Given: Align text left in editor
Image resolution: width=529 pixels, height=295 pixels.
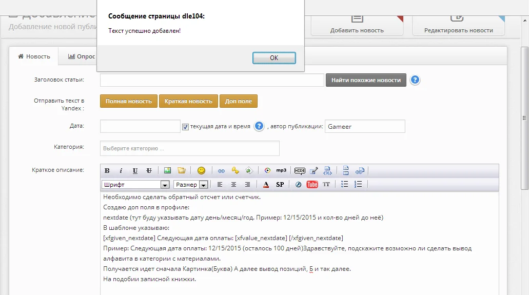Looking at the screenshot, I should 220,184.
